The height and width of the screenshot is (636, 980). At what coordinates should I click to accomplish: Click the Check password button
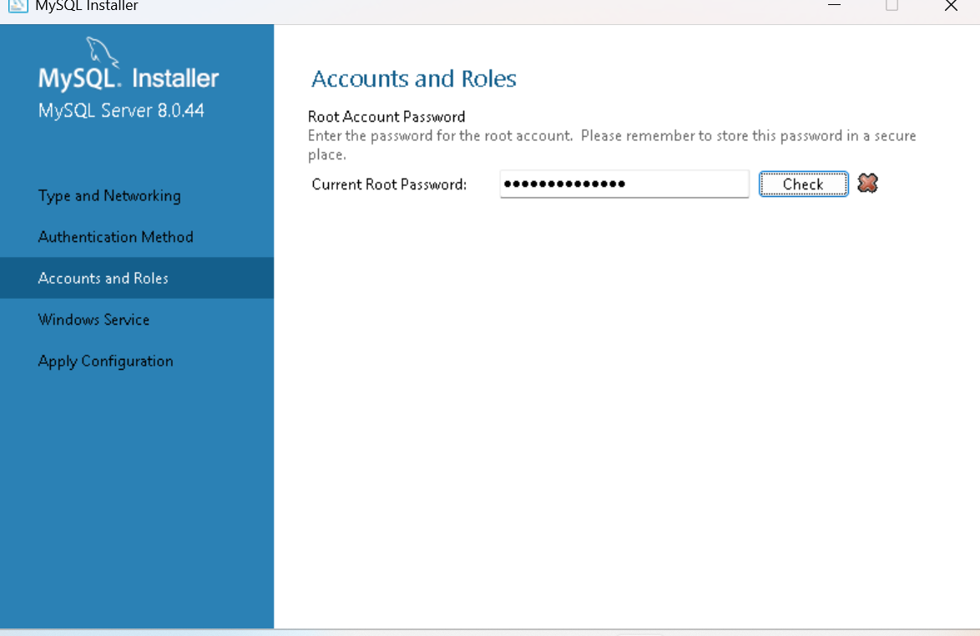tap(803, 184)
